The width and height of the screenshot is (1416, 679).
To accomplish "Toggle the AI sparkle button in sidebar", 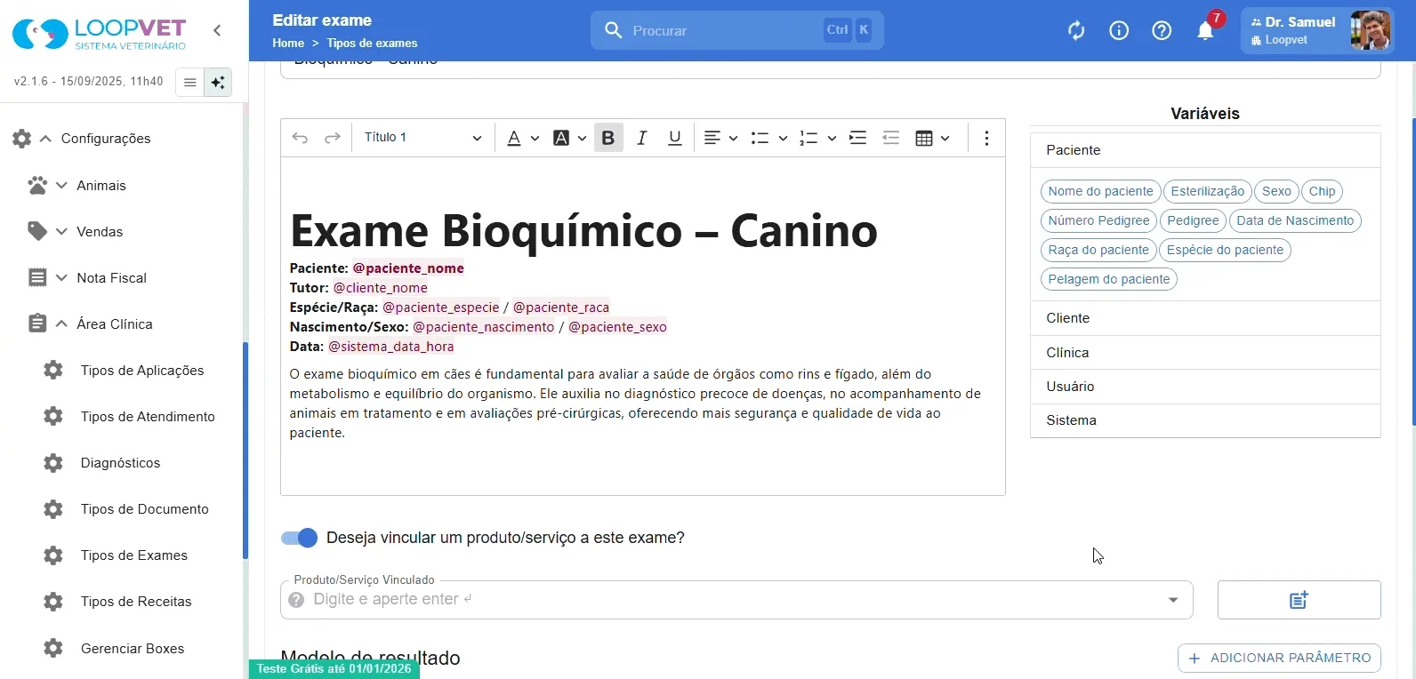I will (218, 83).
